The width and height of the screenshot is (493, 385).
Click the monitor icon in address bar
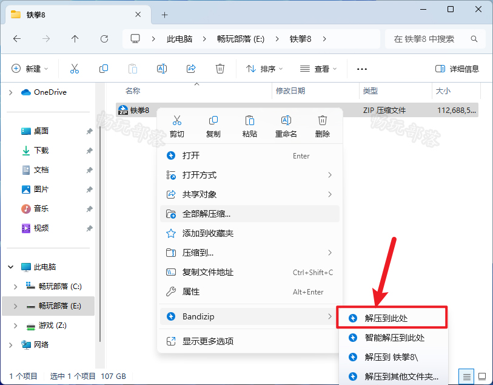click(x=135, y=39)
